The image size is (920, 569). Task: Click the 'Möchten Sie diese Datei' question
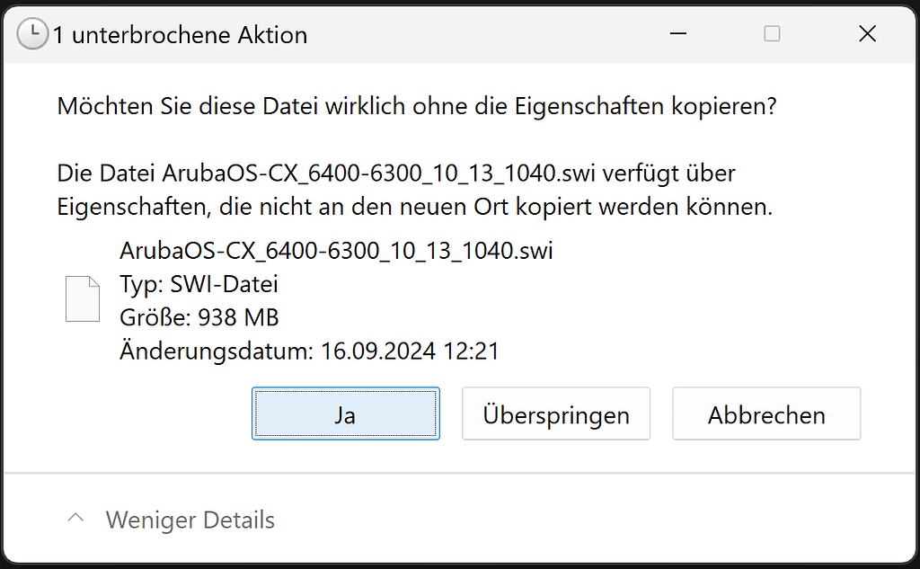click(417, 106)
